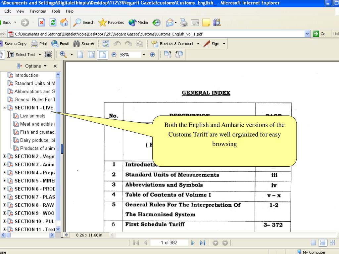
Task: Open the Favorites menu
Action: coord(38,11)
